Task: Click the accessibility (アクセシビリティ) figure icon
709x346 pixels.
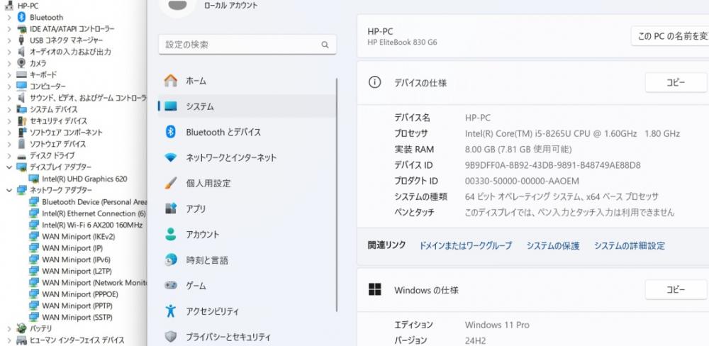Action: pos(170,311)
